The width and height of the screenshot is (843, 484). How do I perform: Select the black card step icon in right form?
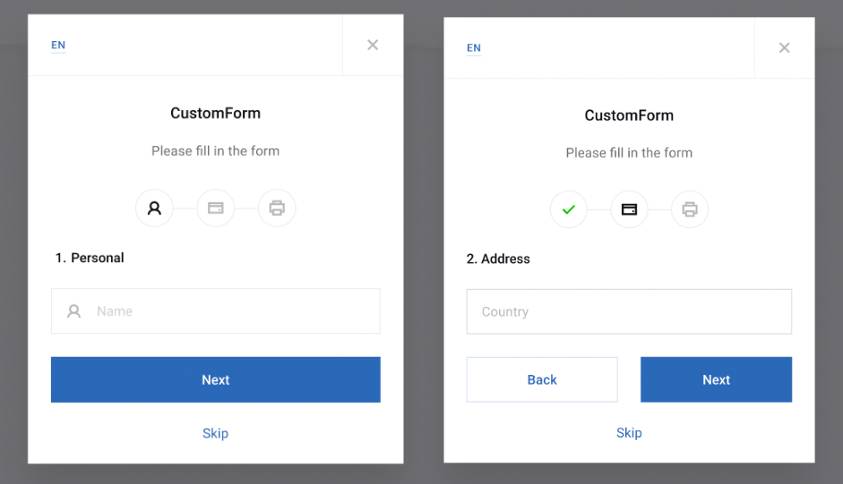[x=629, y=209]
